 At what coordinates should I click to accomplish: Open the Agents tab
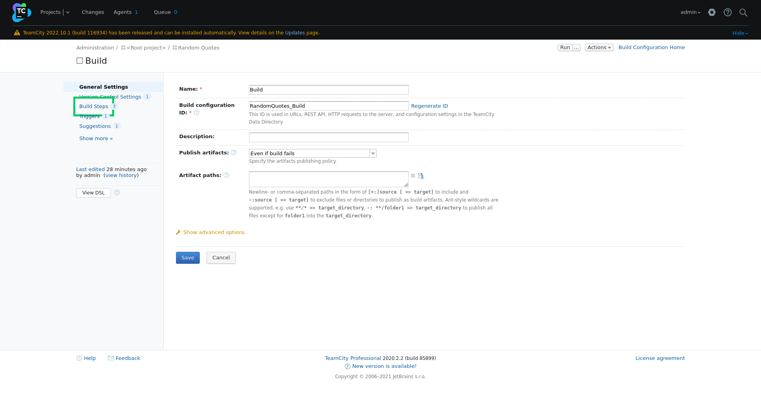126,12
